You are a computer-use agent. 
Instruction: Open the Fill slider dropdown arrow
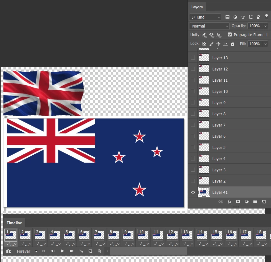click(266, 44)
